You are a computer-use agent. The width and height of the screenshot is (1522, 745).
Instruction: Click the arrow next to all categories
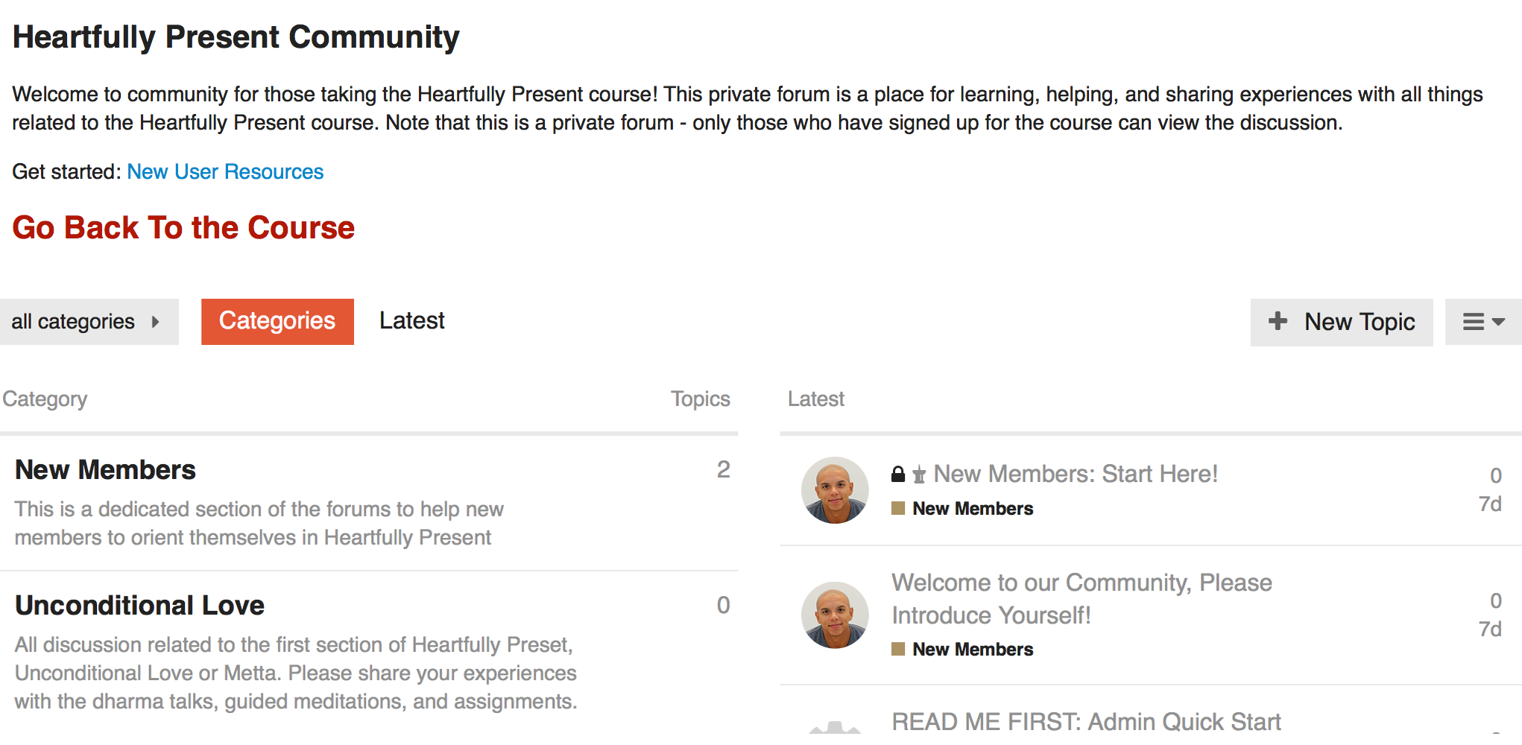coord(155,322)
